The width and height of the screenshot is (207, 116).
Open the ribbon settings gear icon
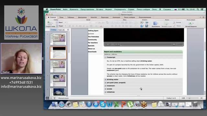point(203,17)
